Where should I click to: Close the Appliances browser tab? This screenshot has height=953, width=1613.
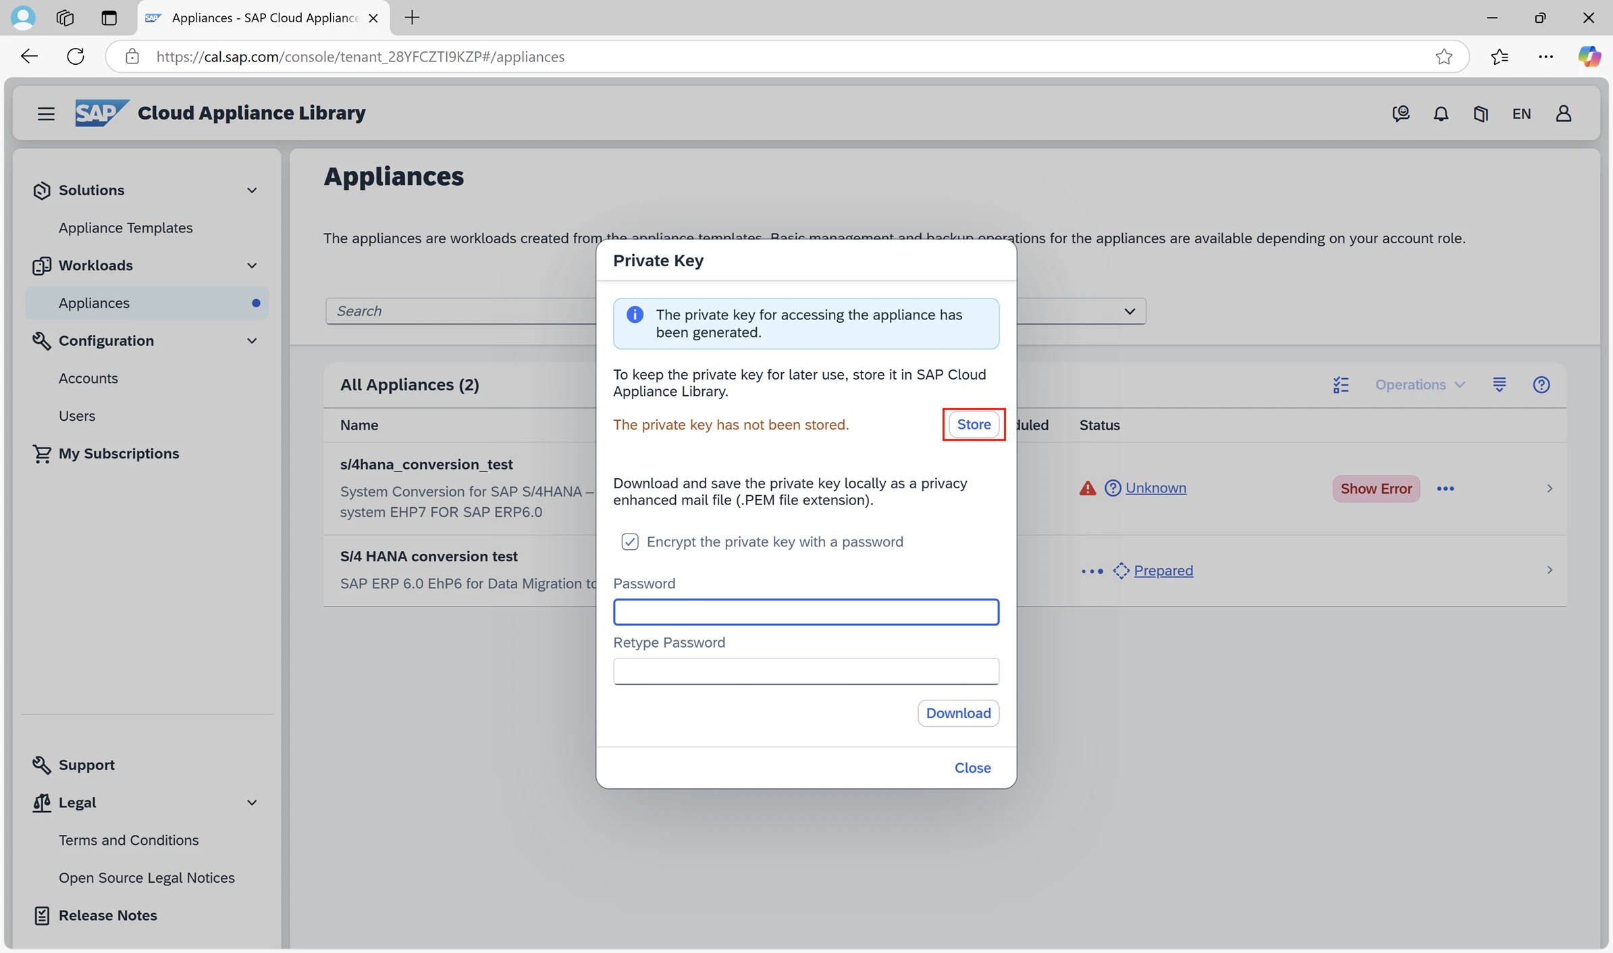click(x=373, y=18)
